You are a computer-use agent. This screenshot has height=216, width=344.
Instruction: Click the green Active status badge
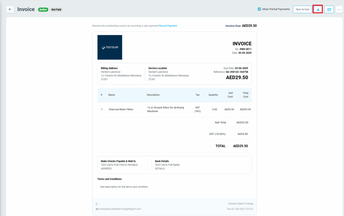point(43,10)
